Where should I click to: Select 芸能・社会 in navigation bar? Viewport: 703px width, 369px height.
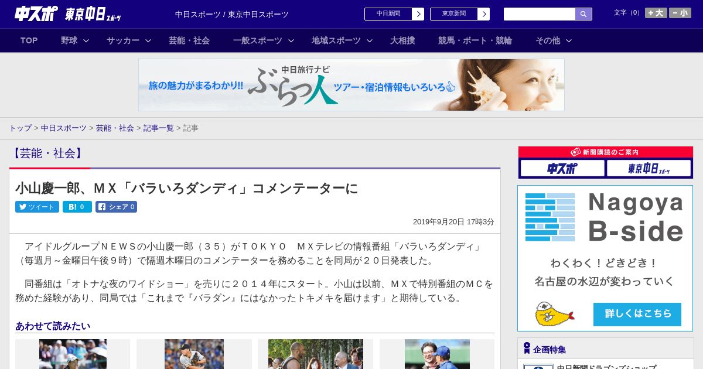(189, 40)
